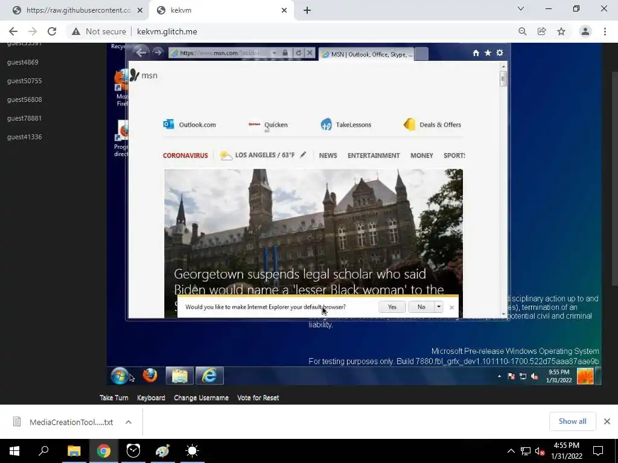Image resolution: width=618 pixels, height=463 pixels.
Task: Open Chrome's three-dot menu
Action: (x=605, y=31)
